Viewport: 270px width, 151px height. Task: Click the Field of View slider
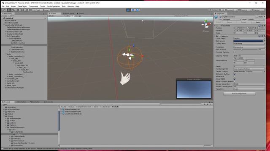click(246, 49)
